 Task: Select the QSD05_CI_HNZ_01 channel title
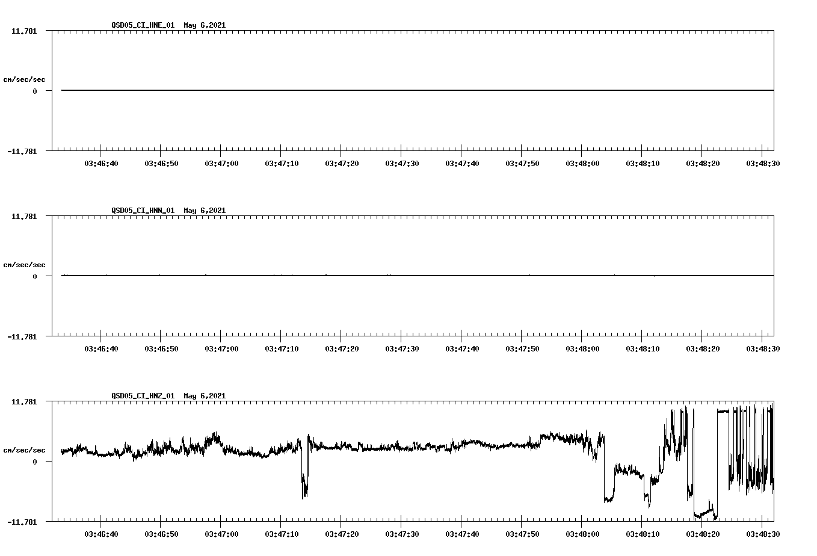[144, 396]
